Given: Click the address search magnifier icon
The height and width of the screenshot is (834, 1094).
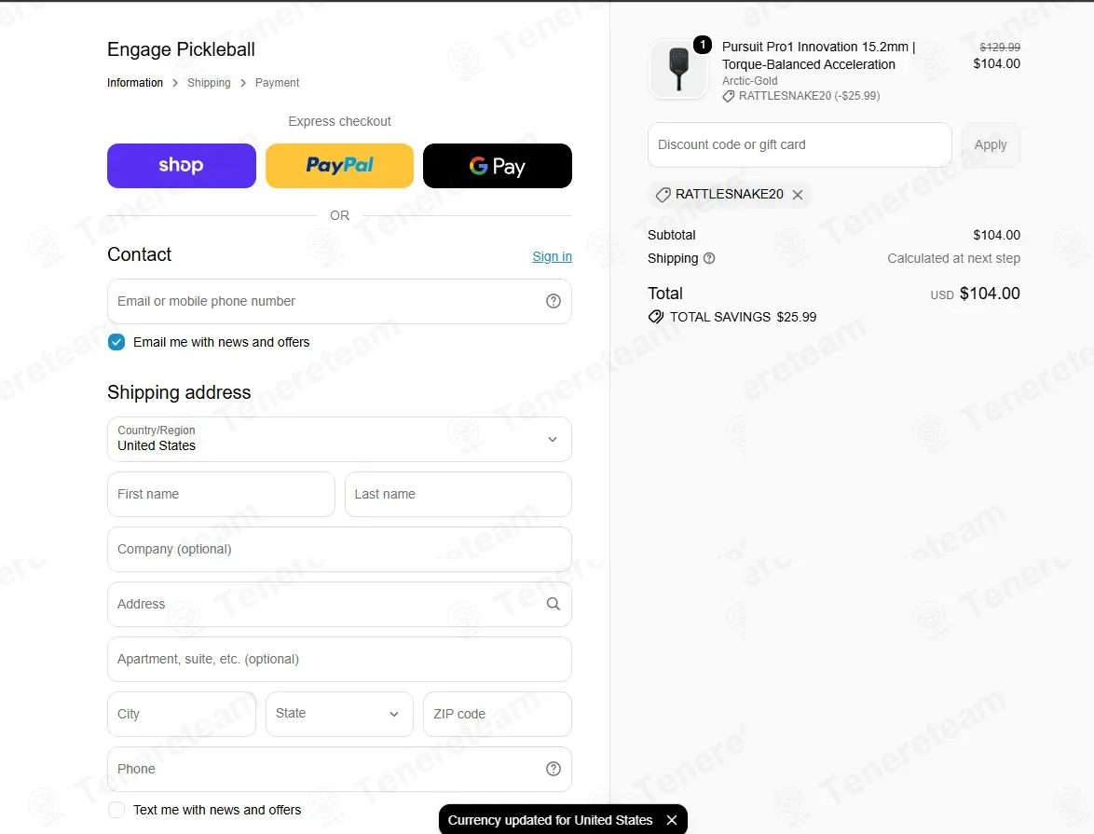Looking at the screenshot, I should click(x=554, y=604).
